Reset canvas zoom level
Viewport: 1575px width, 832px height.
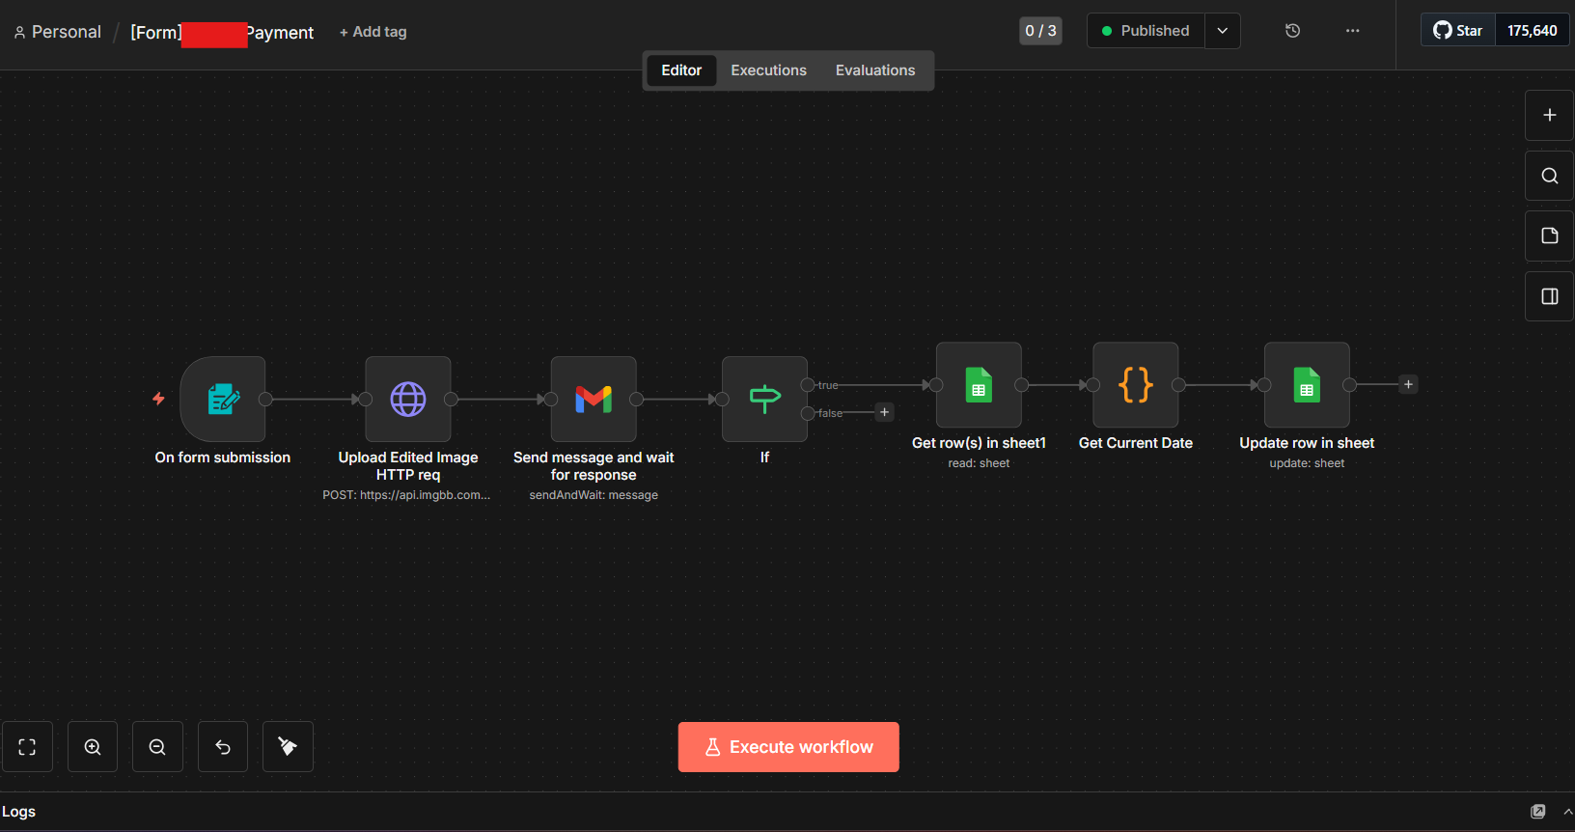pyautogui.click(x=223, y=746)
